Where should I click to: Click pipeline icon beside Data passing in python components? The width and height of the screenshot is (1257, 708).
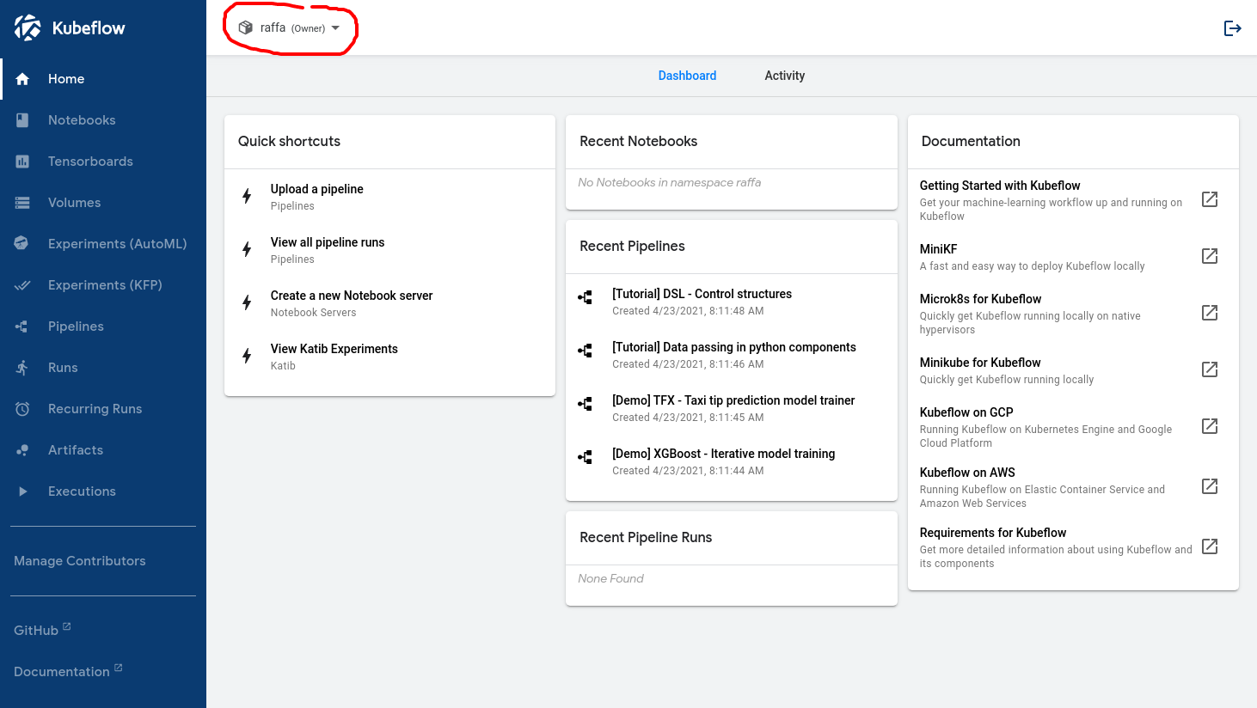(x=585, y=351)
